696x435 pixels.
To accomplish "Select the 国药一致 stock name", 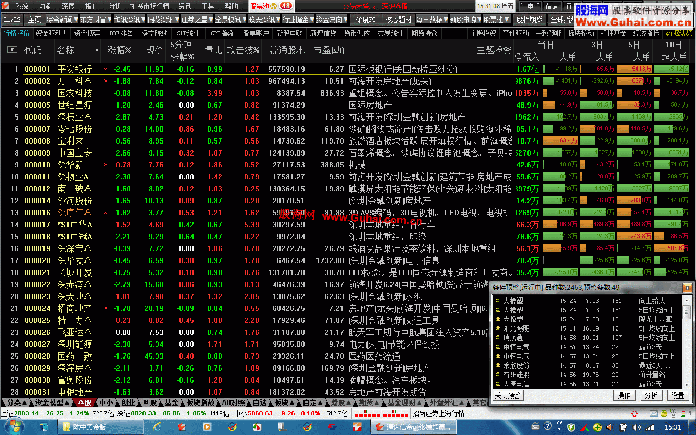I will pos(75,356).
